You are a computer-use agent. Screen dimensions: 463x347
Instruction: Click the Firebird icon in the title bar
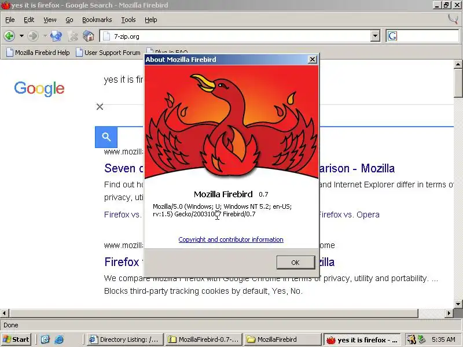tap(5, 5)
